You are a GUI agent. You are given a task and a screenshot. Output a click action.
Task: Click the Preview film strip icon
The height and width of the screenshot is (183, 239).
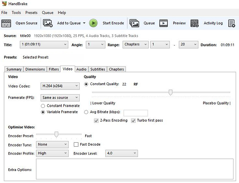pyautogui.click(x=163, y=23)
